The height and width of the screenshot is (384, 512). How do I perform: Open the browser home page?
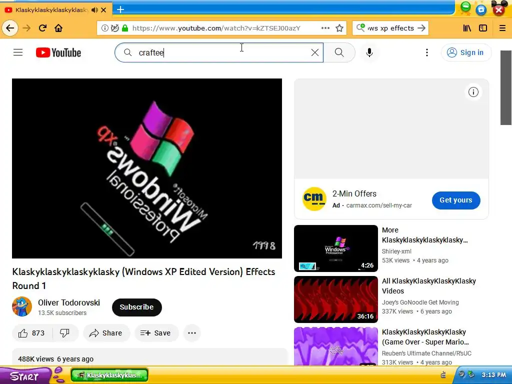click(x=58, y=28)
